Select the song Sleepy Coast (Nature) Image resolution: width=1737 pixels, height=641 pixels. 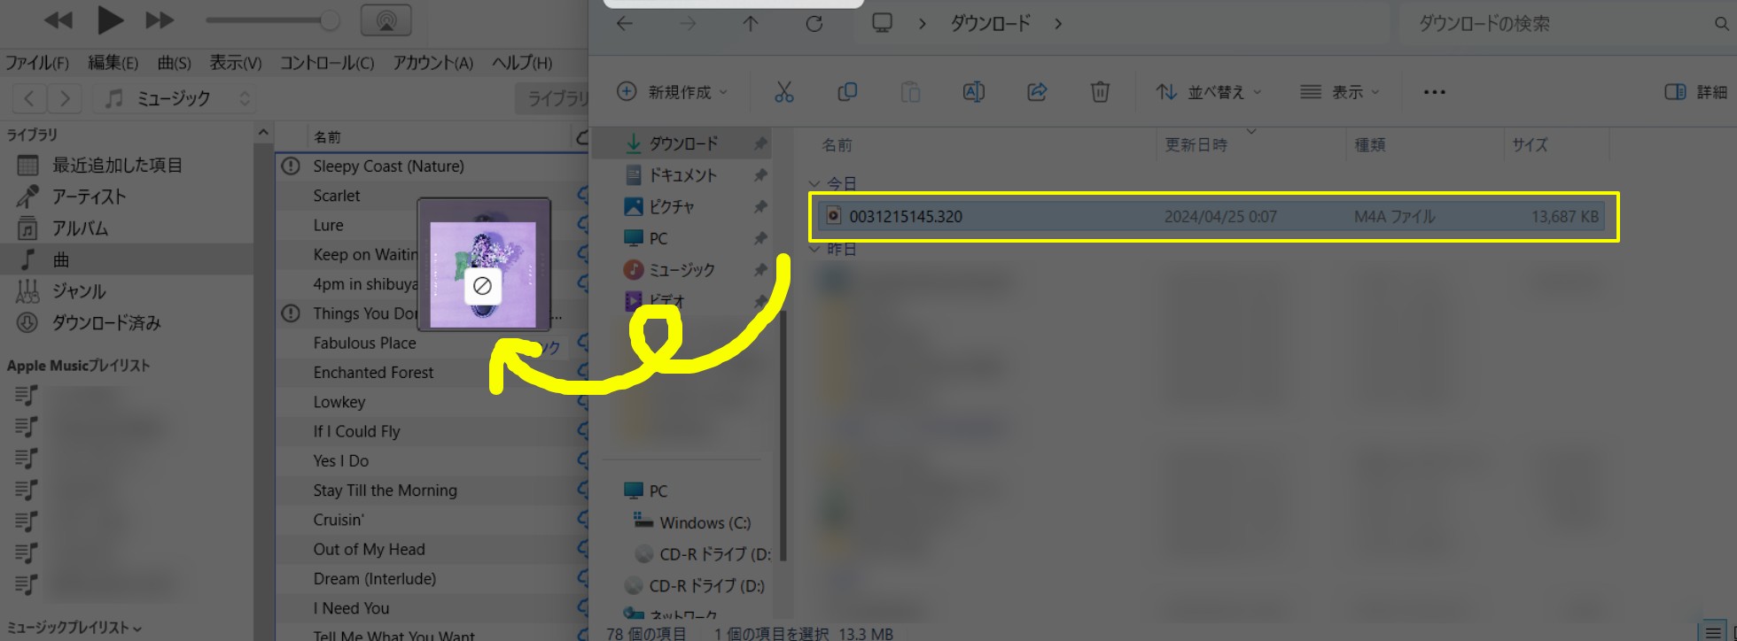388,166
